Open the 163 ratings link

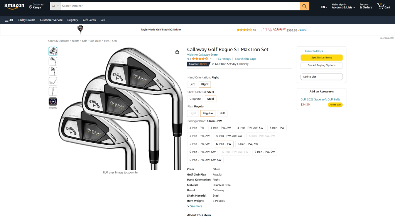pos(223,59)
